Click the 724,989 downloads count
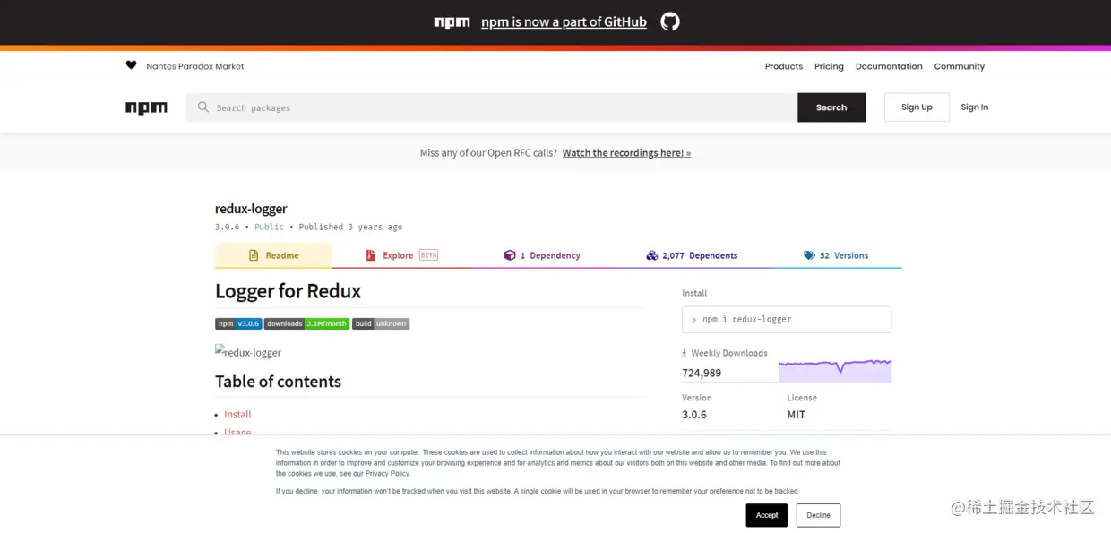 (x=702, y=373)
